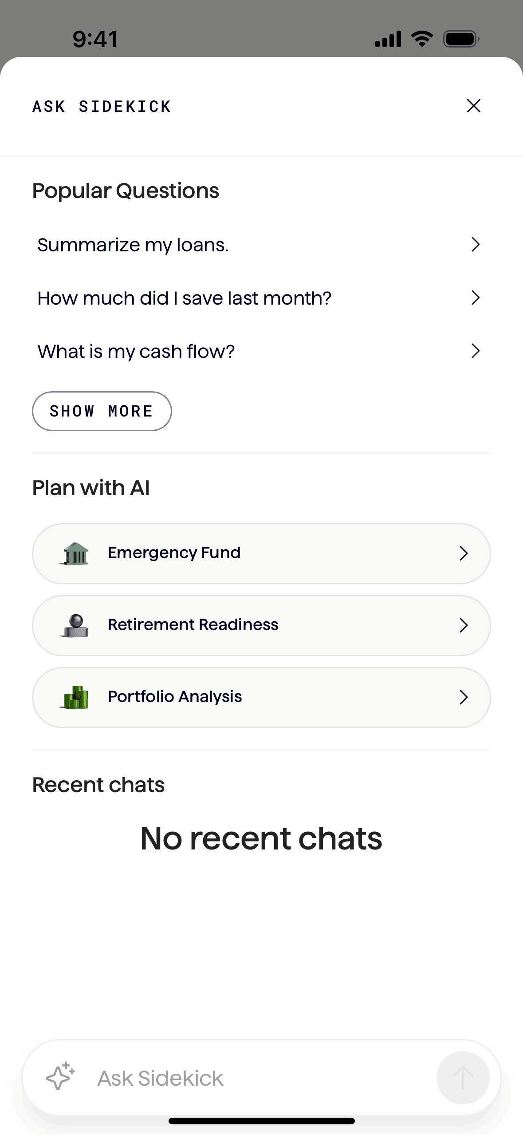Open chevron beside cash flow question
This screenshot has width=523, height=1135.
(476, 351)
